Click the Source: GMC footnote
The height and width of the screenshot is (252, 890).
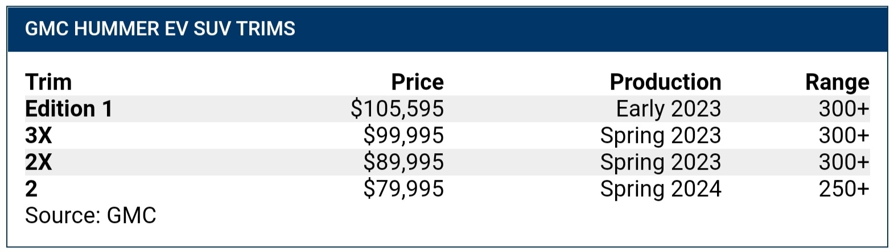90,216
